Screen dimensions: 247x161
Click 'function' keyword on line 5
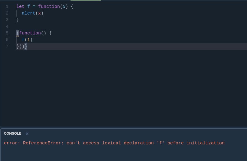(x=30, y=33)
